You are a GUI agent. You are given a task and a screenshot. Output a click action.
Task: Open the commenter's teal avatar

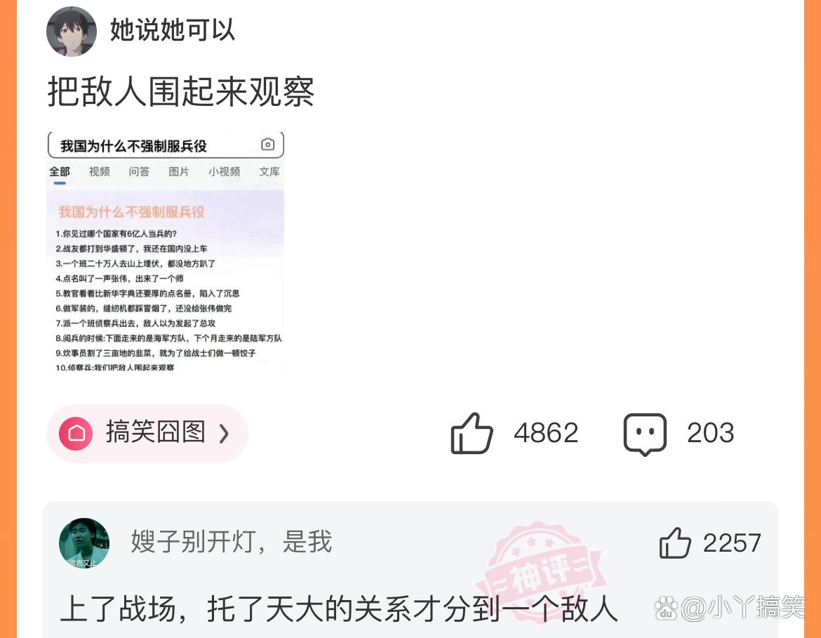tap(84, 543)
